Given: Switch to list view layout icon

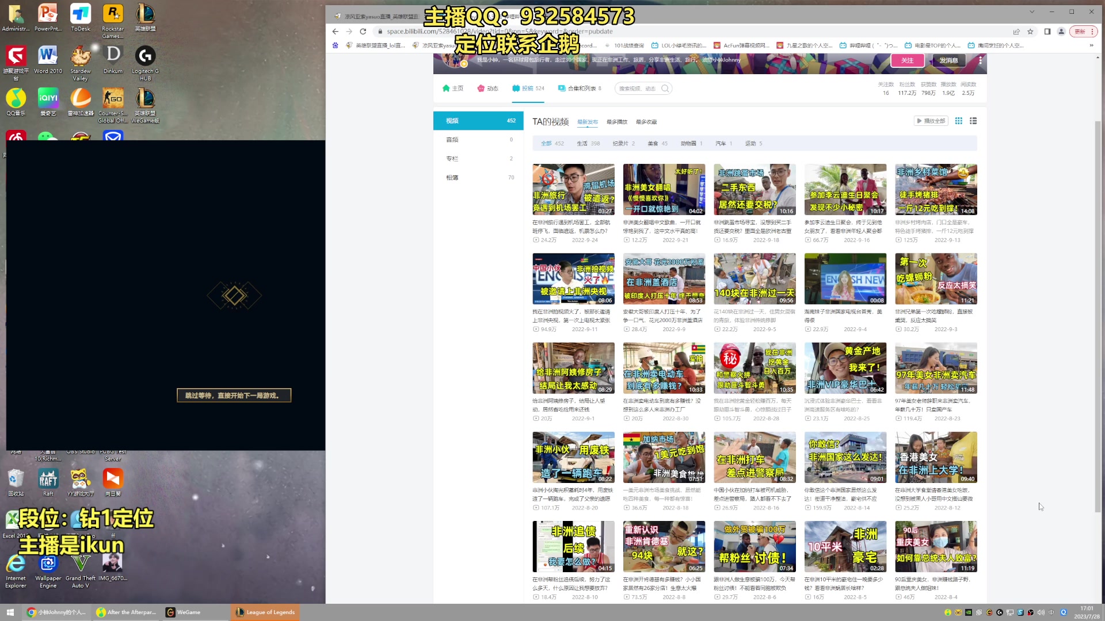Looking at the screenshot, I should click(x=973, y=121).
